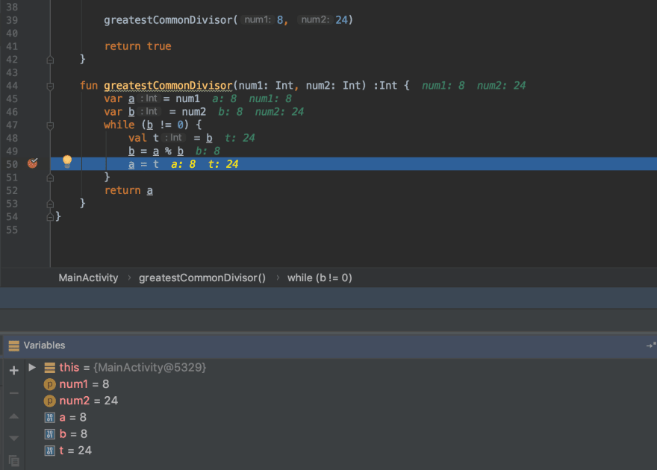Select MainActivity in the breadcrumb bar
The image size is (657, 470).
point(88,278)
